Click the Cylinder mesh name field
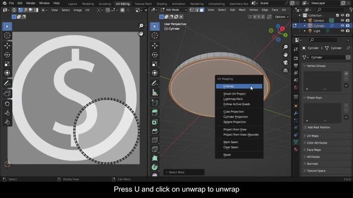Image resolution: width=353 pixels, height=198 pixels. 327,57
